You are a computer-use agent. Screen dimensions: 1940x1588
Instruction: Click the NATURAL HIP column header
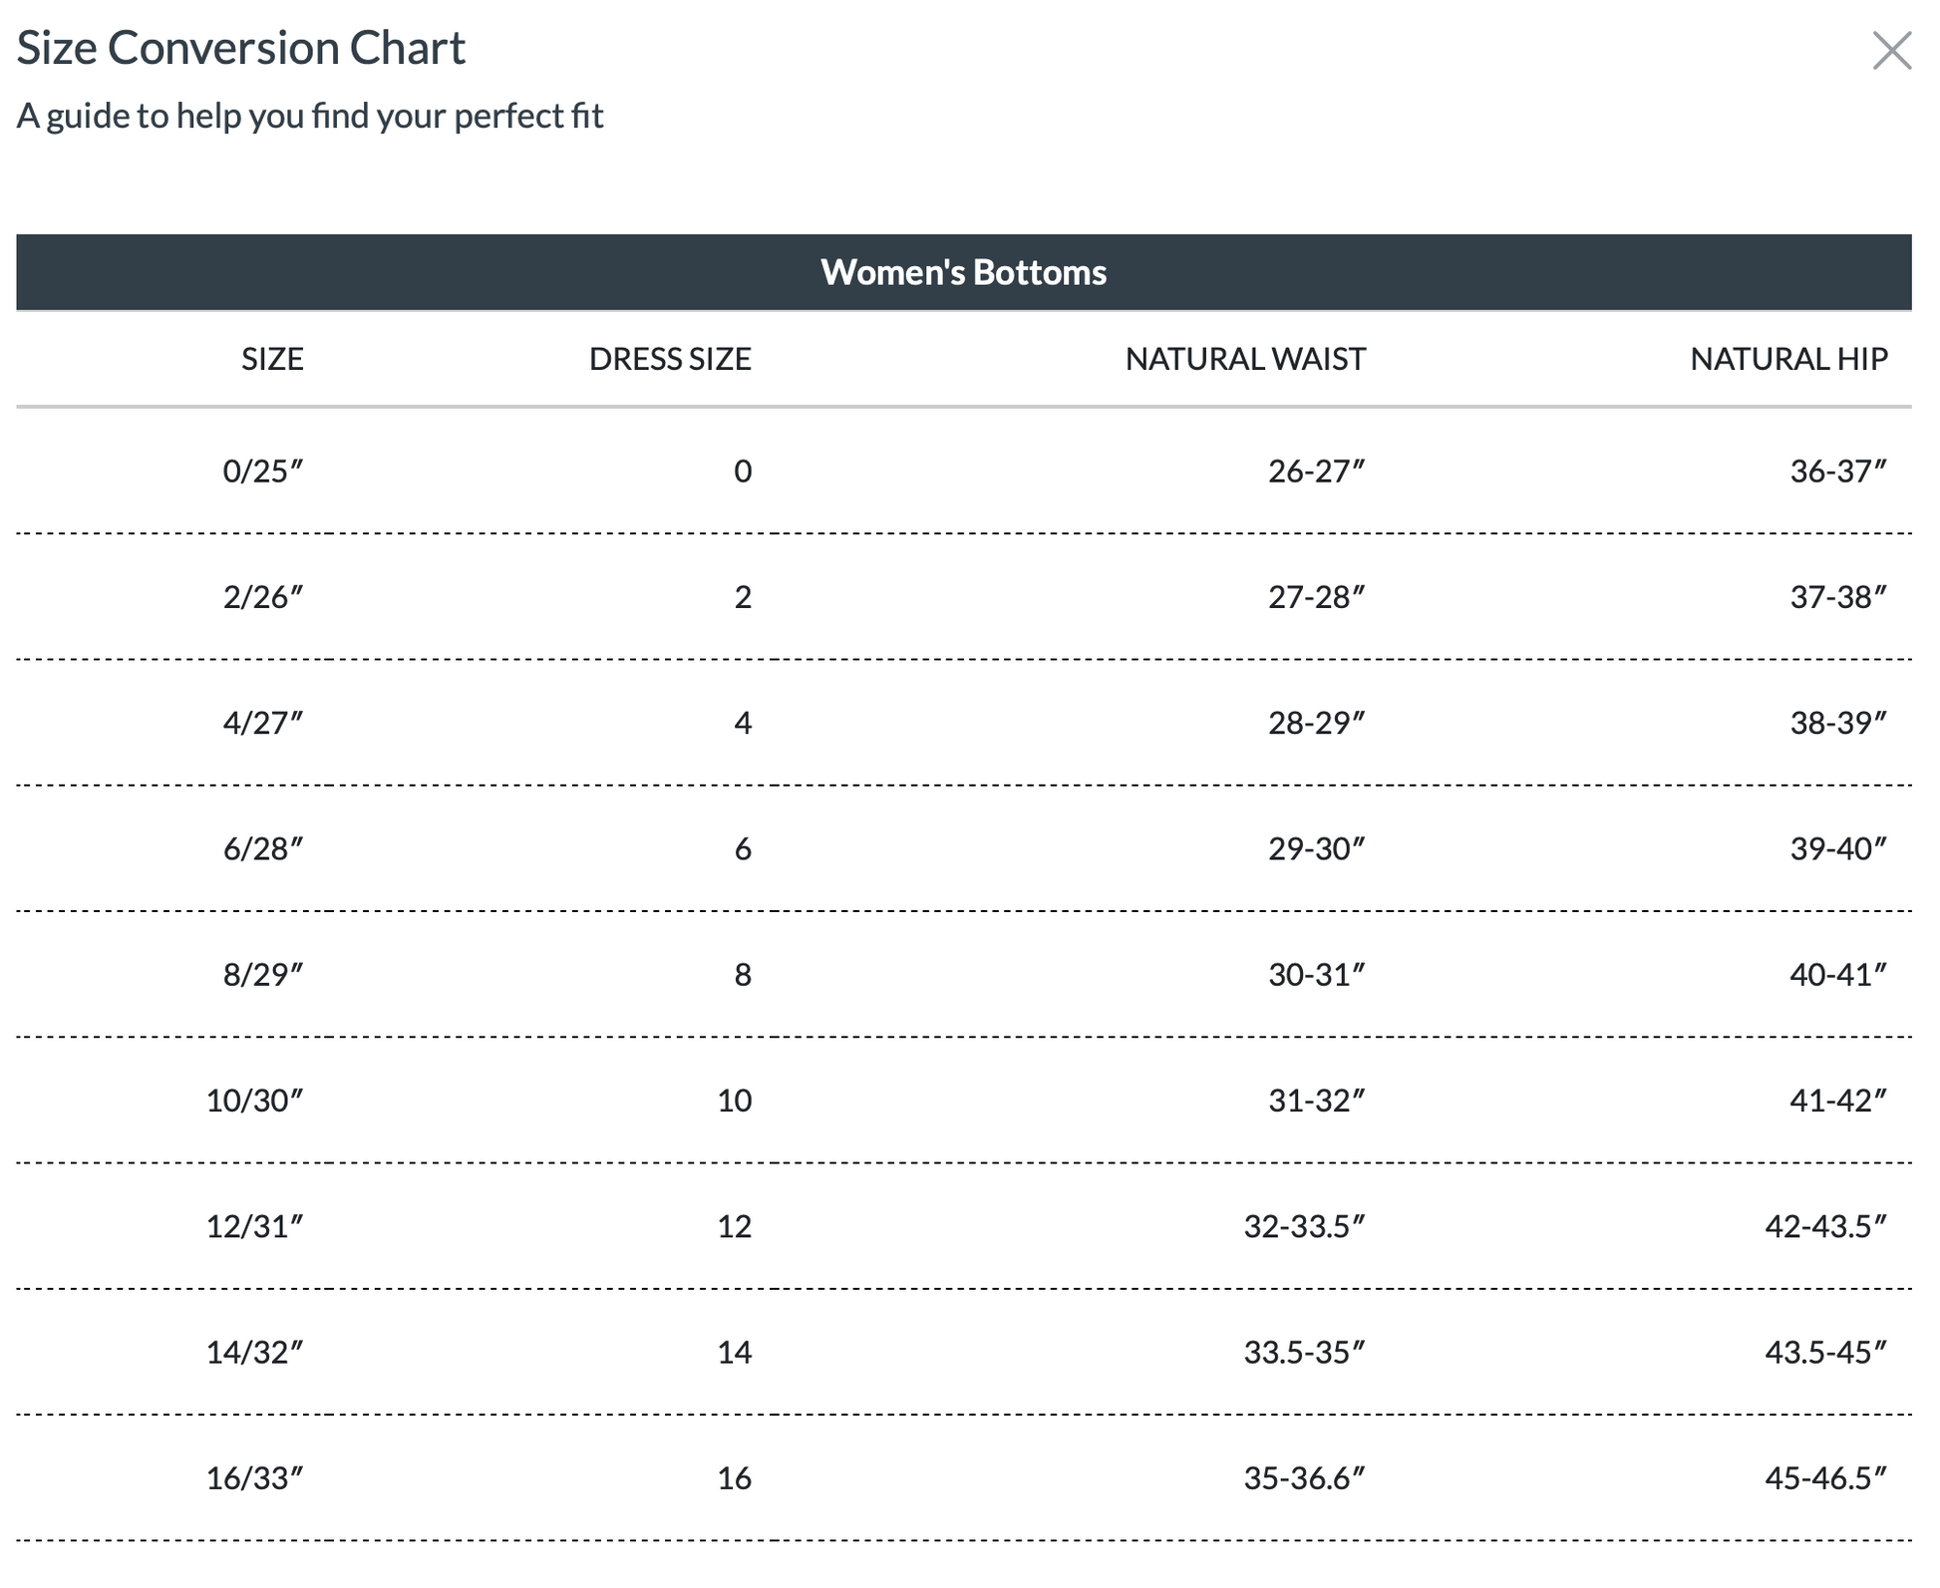click(1788, 359)
